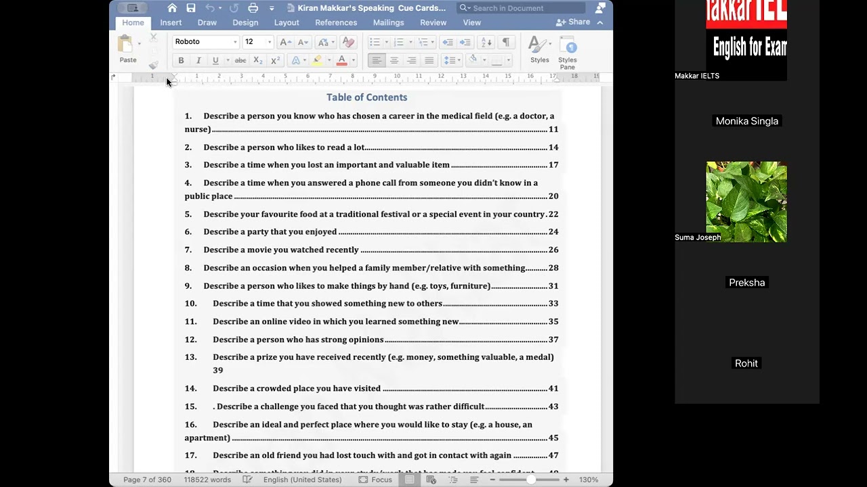Toggle Print Layout view in status bar
Screen dimensions: 867x487
(x=409, y=480)
